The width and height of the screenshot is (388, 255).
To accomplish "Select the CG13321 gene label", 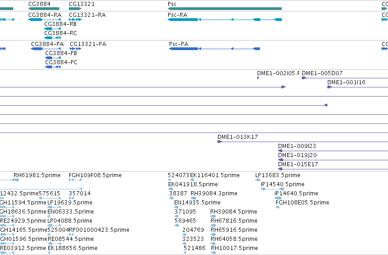I will [82, 4].
